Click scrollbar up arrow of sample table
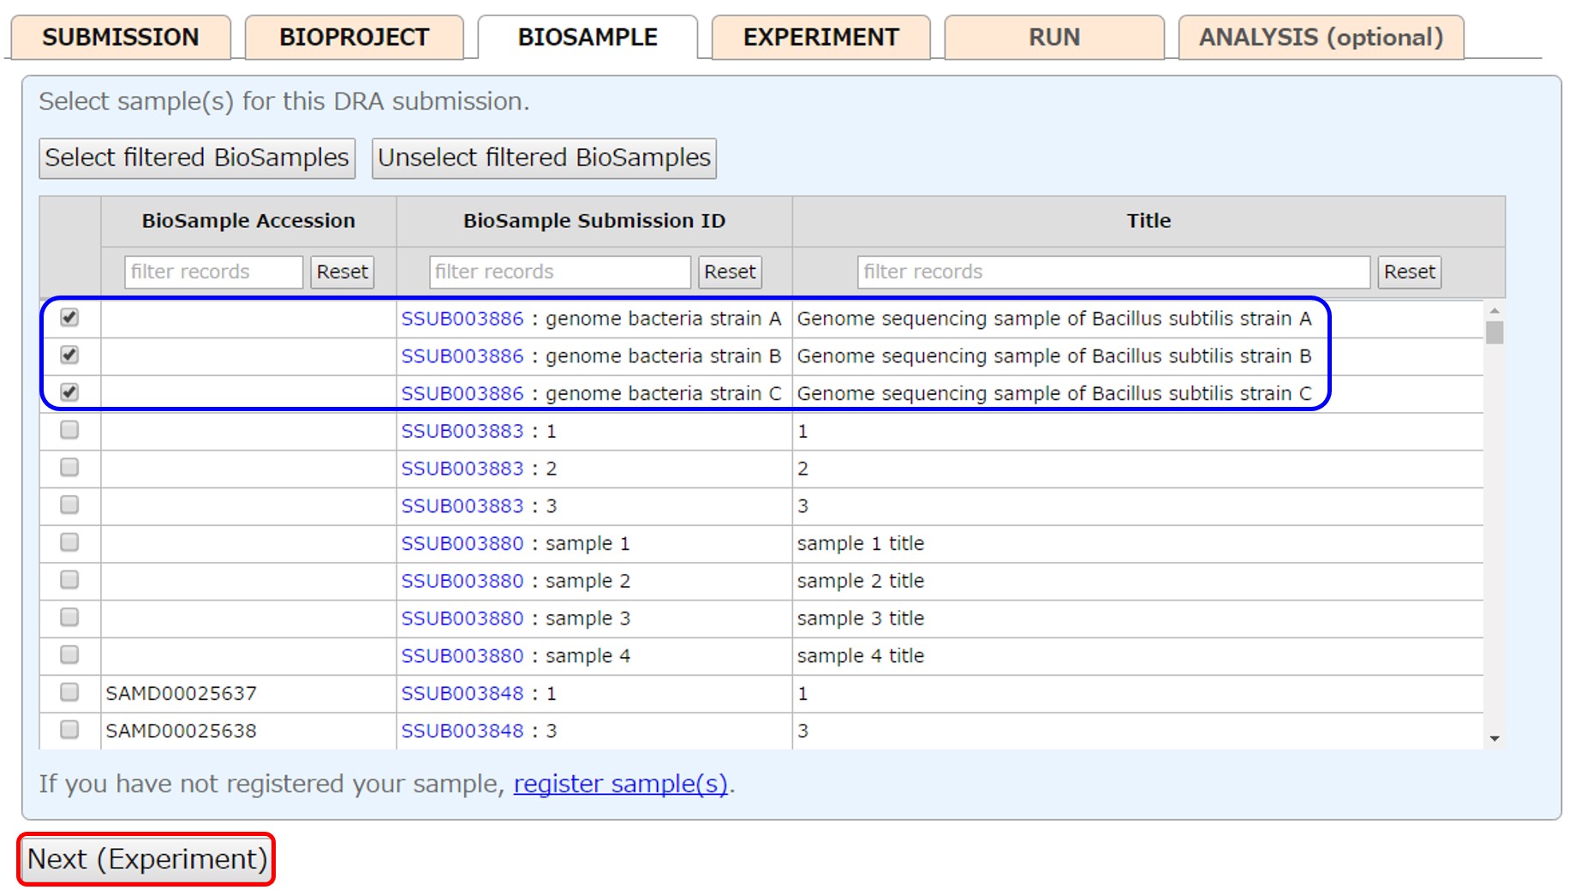 click(1494, 310)
